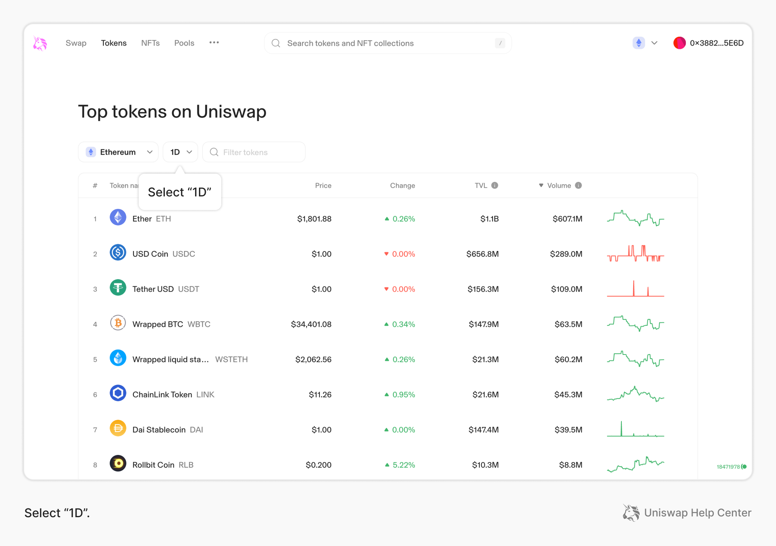Click the WSTETH token icon
The height and width of the screenshot is (546, 776).
click(118, 358)
